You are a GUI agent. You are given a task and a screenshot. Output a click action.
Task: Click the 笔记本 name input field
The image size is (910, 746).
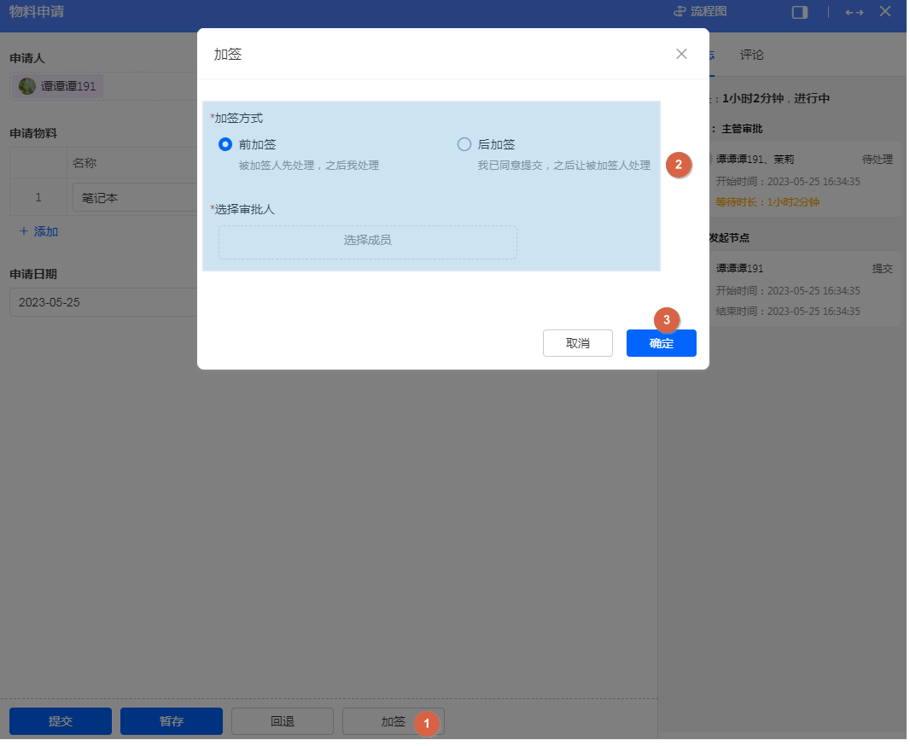tap(137, 198)
